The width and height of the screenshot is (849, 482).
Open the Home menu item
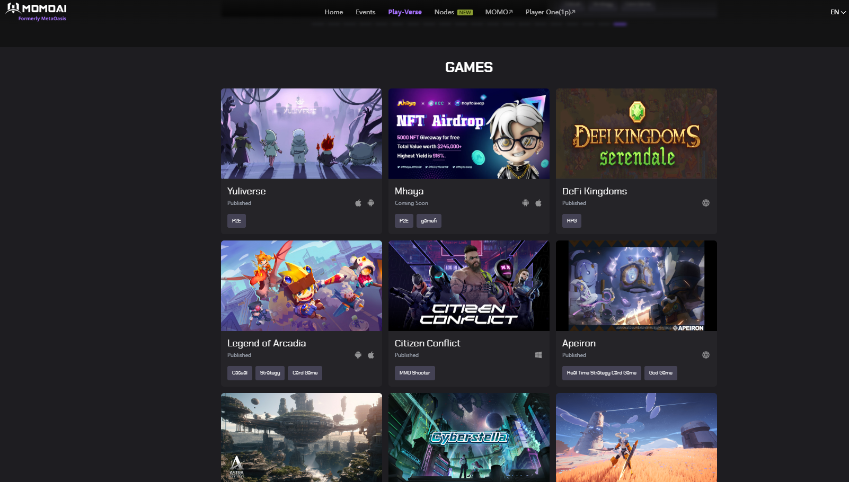click(x=333, y=12)
